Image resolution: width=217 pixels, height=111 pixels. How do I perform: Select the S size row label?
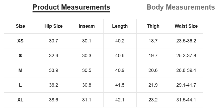[x=20, y=56]
